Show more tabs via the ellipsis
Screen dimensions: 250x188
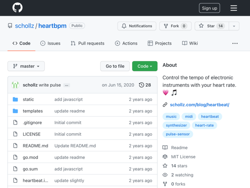tap(235, 43)
